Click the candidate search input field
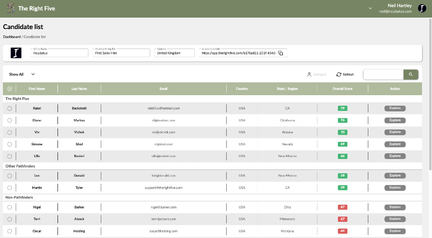Viewport: 432px width, 238px height. (x=383, y=74)
